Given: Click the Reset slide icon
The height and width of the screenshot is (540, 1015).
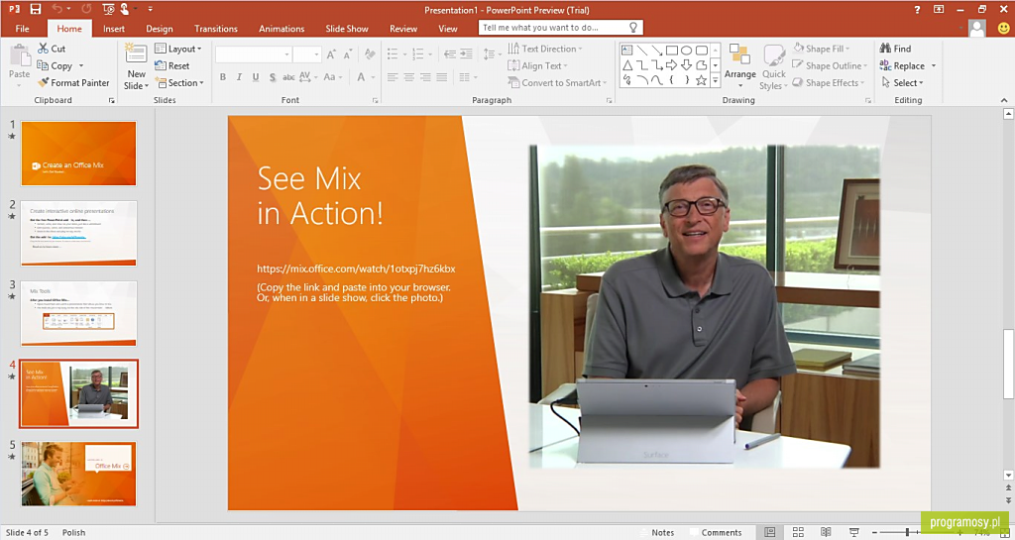Looking at the screenshot, I should [160, 65].
